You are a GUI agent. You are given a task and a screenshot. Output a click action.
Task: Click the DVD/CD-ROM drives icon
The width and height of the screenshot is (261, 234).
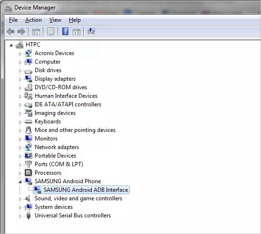pyautogui.click(x=29, y=87)
